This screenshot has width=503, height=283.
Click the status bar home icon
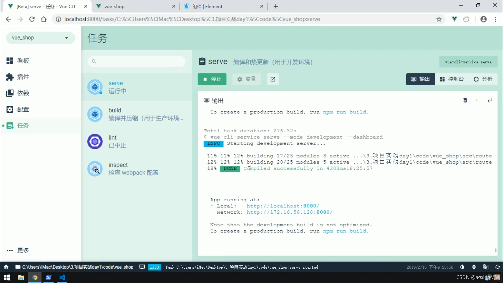[6, 267]
